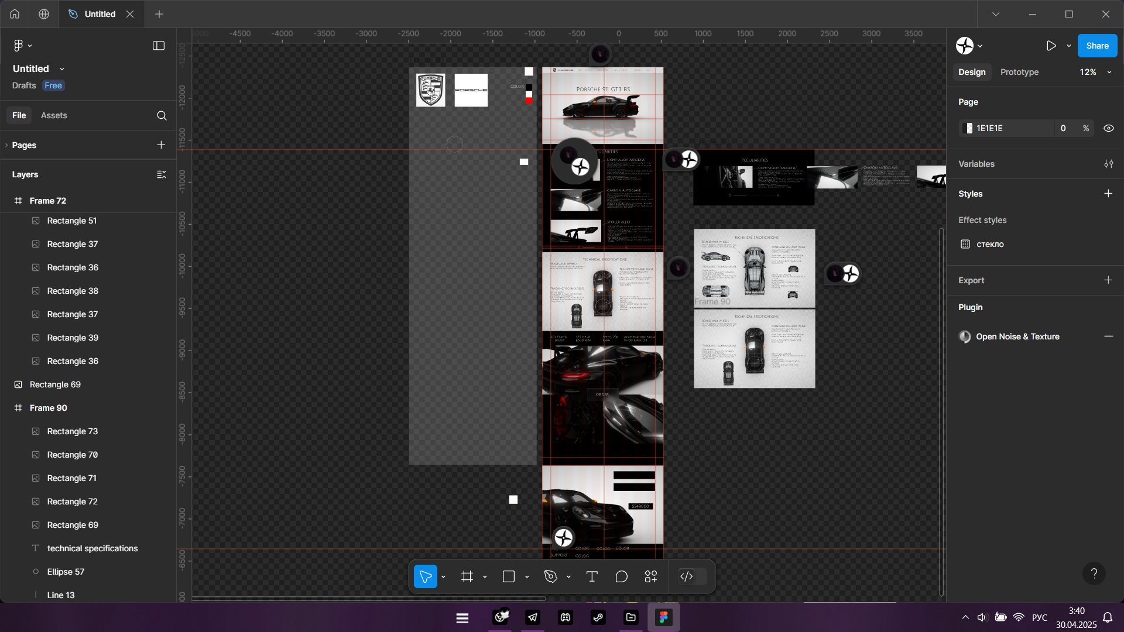Select the Text tool
The width and height of the screenshot is (1124, 632).
(592, 577)
